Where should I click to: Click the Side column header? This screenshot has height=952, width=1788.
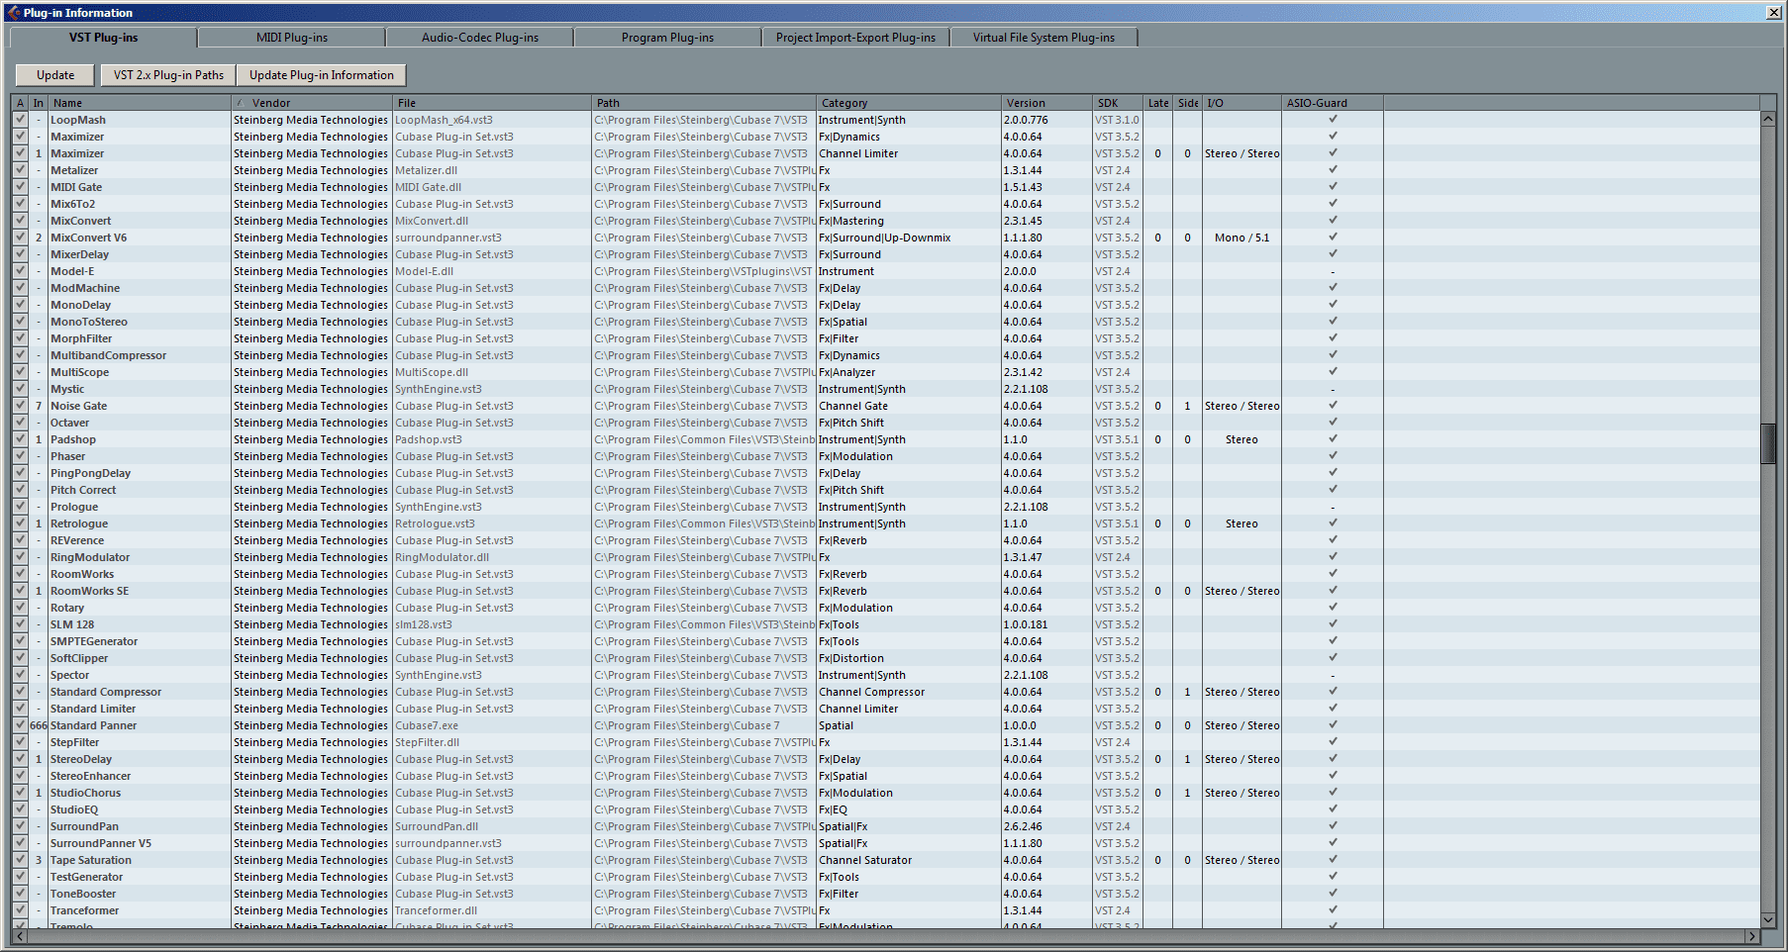(1188, 103)
